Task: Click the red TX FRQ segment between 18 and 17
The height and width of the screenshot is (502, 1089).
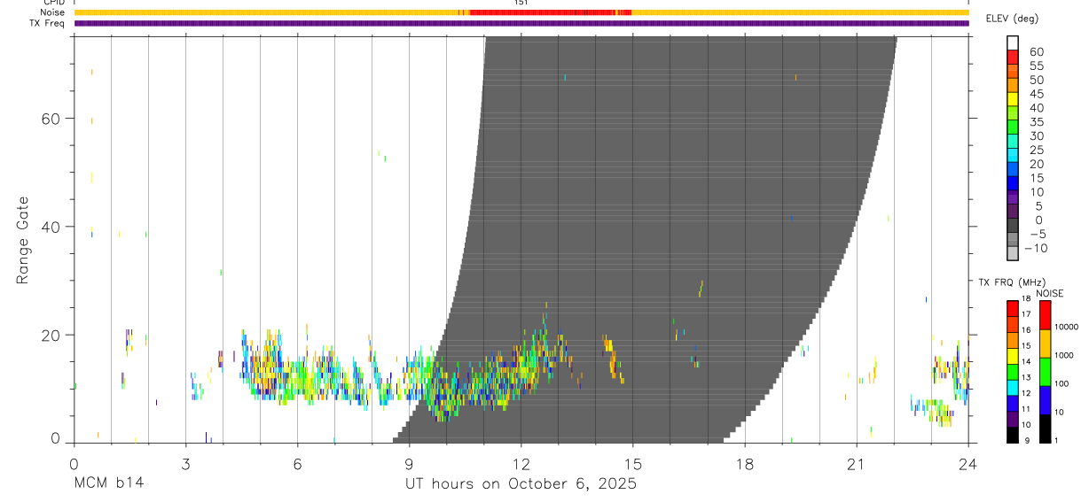Action: [1012, 308]
